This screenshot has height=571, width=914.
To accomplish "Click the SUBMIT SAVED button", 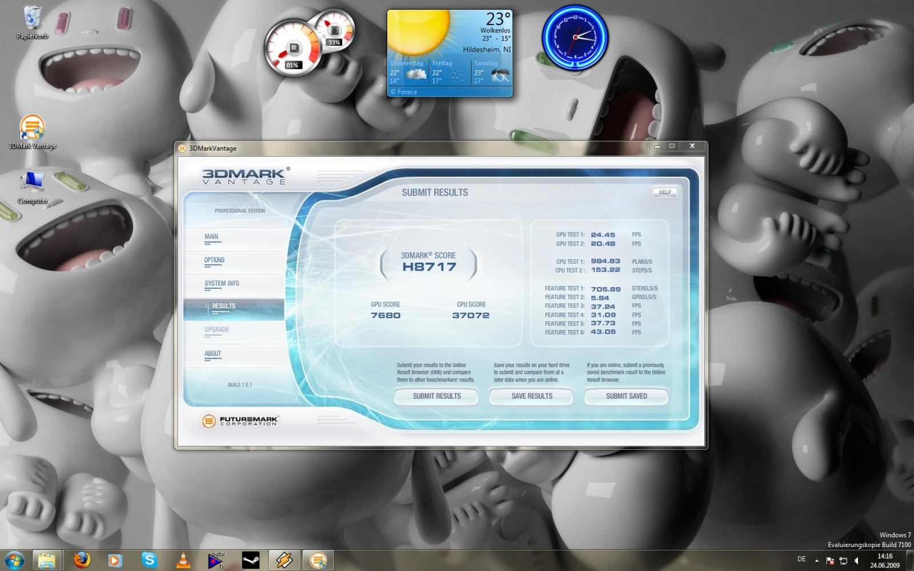I will 626,396.
